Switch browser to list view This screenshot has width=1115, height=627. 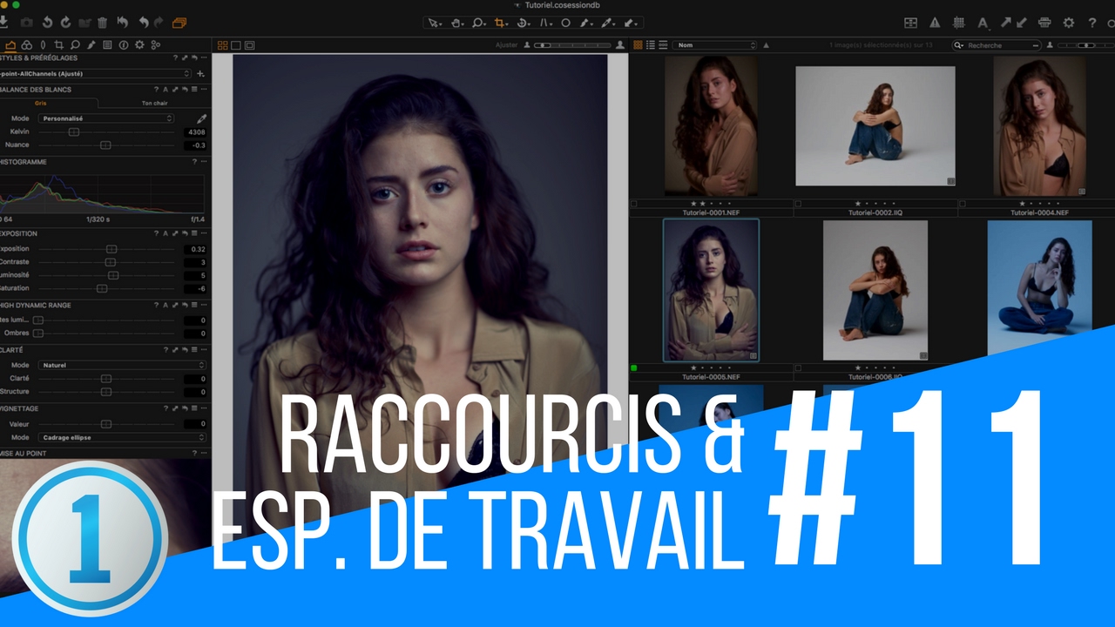point(651,45)
